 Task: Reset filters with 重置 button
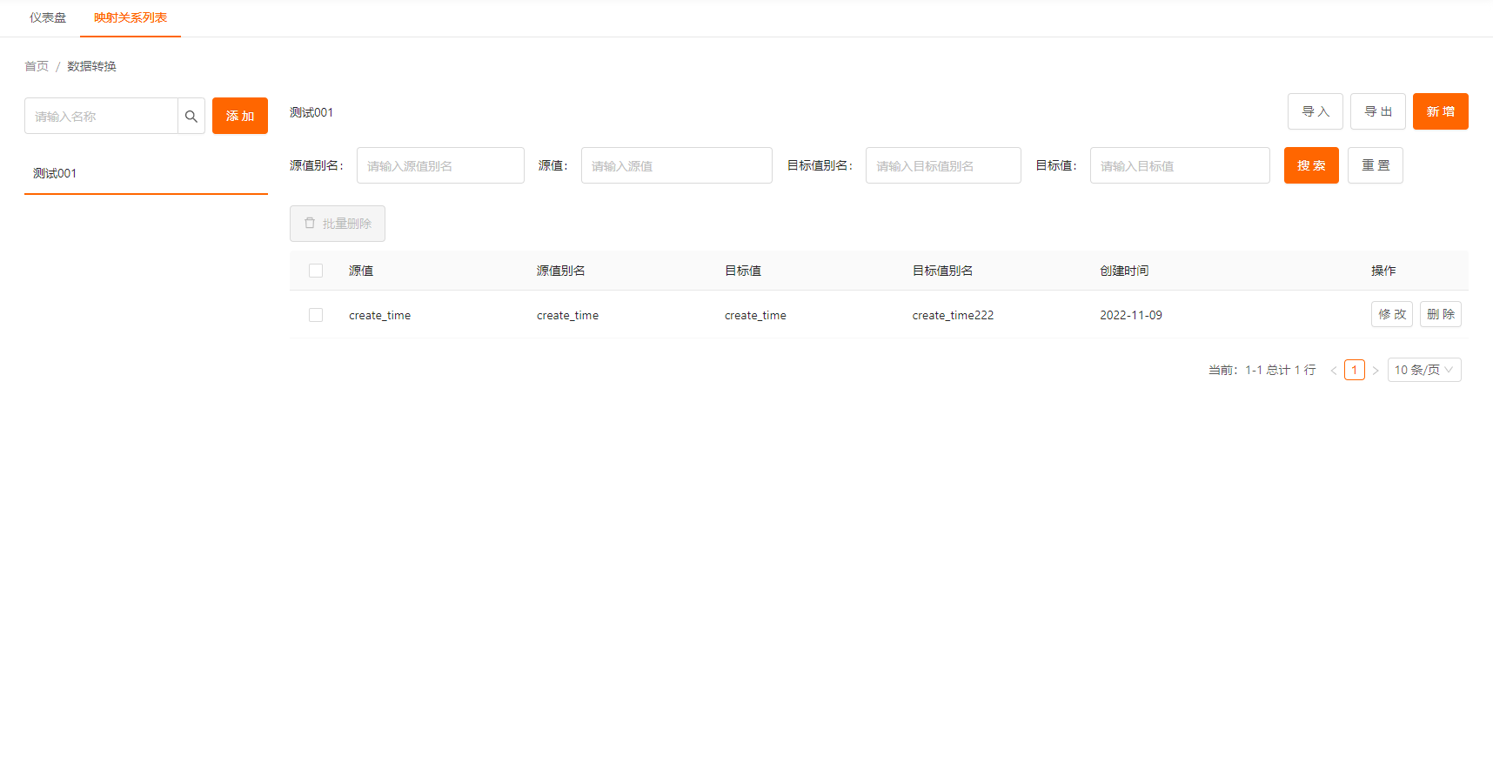[1375, 165]
